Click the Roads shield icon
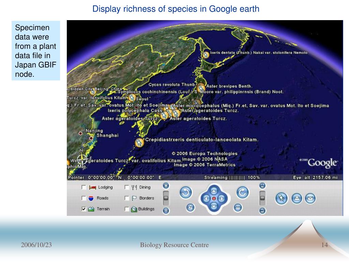 (x=91, y=198)
